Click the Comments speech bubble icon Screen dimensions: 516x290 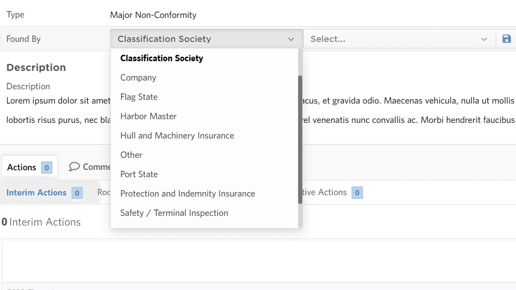(74, 167)
